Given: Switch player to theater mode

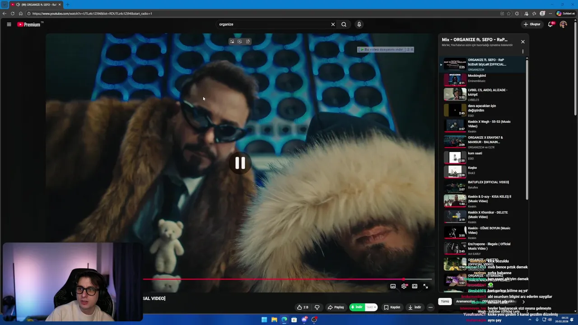Looking at the screenshot, I should 415,286.
